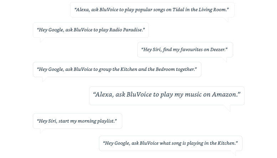Click the what song is playing bubble

171,143
